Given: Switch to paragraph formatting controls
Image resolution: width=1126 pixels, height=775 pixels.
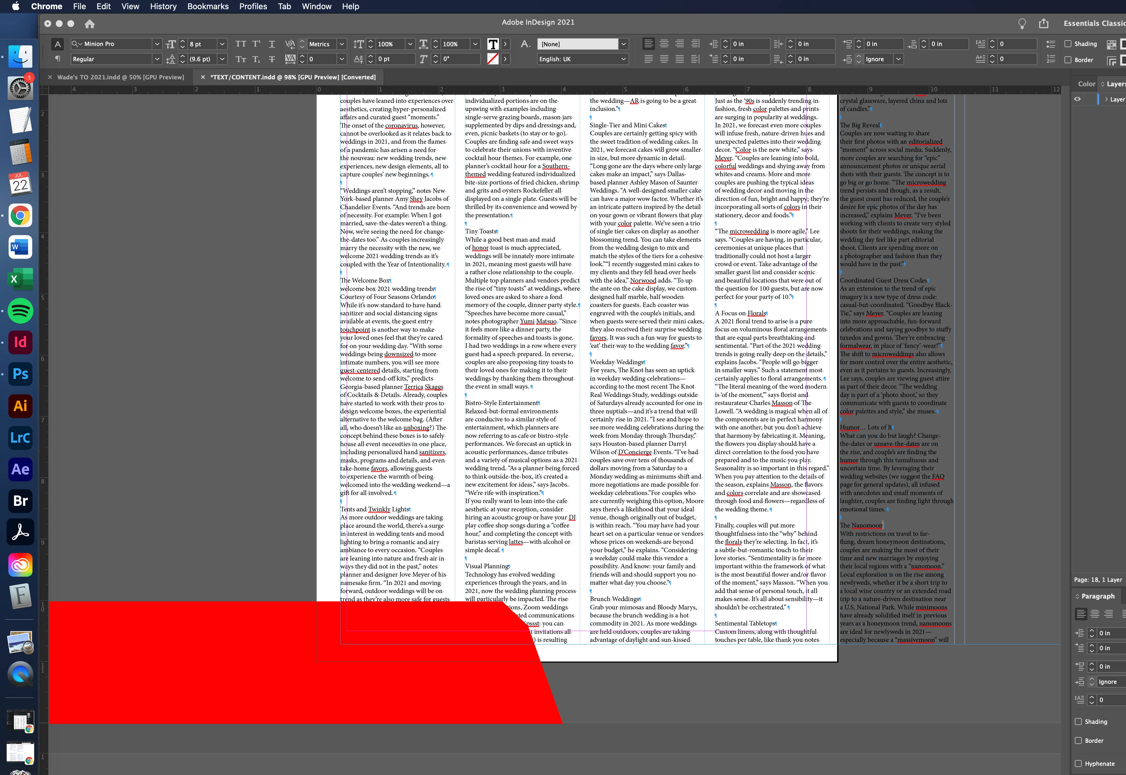Looking at the screenshot, I should tap(57, 59).
